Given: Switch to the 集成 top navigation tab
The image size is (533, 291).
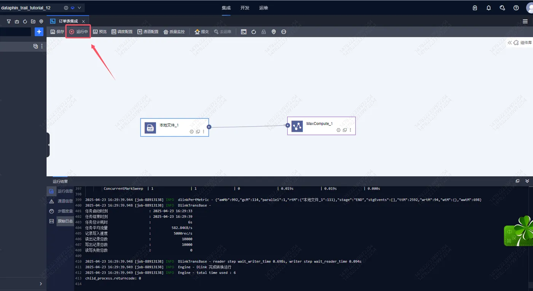Looking at the screenshot, I should [x=226, y=8].
